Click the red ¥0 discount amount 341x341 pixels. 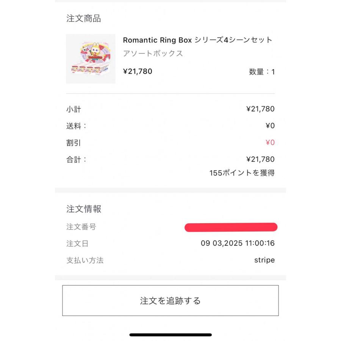tap(271, 142)
